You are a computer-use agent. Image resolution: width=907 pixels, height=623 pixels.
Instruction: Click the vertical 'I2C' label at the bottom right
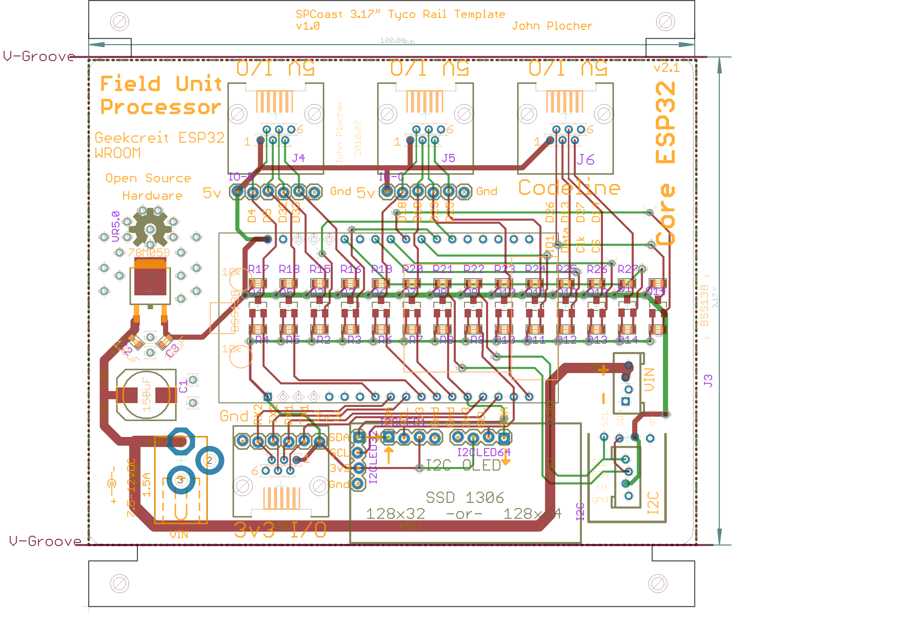[x=653, y=502]
